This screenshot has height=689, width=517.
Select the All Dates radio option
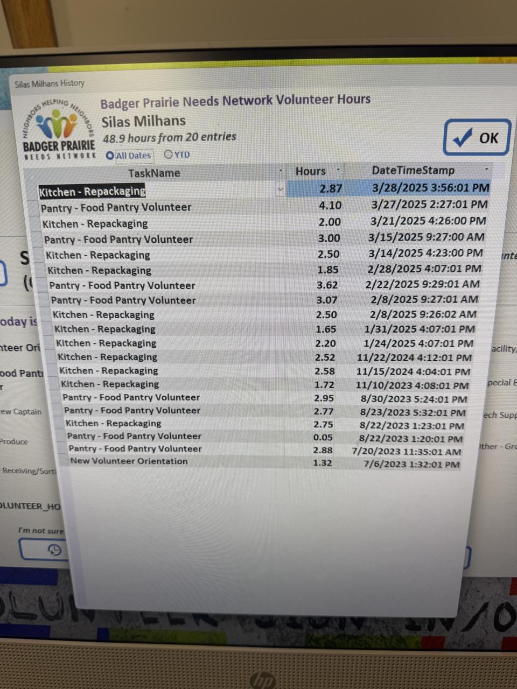[x=129, y=156]
